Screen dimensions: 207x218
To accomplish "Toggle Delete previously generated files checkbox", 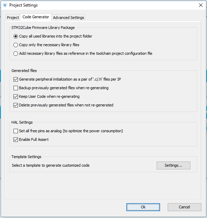I will [x=16, y=105].
